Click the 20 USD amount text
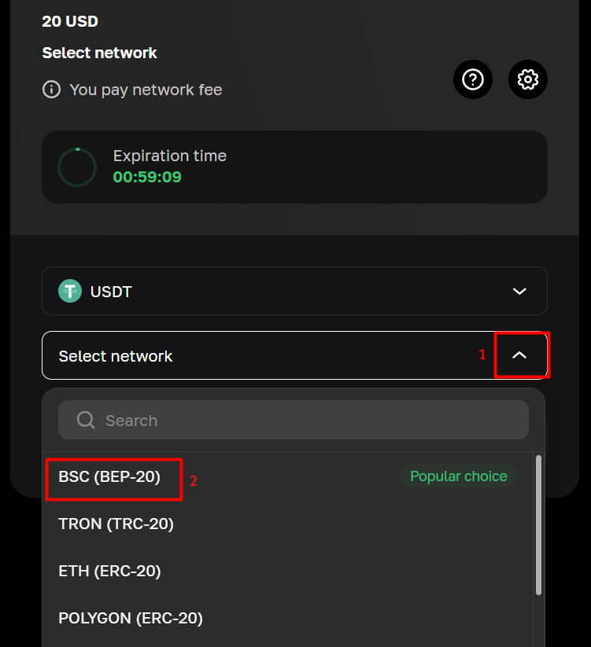Screen dimensions: 591x647 click(x=70, y=21)
